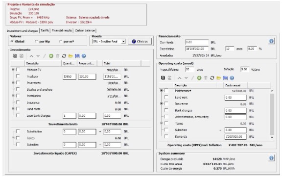Switch to Investment and charges tab
The height and width of the screenshot is (177, 283).
(x=22, y=31)
